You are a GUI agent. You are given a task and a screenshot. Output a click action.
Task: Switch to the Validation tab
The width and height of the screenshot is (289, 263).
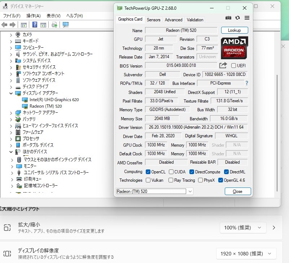pyautogui.click(x=195, y=20)
